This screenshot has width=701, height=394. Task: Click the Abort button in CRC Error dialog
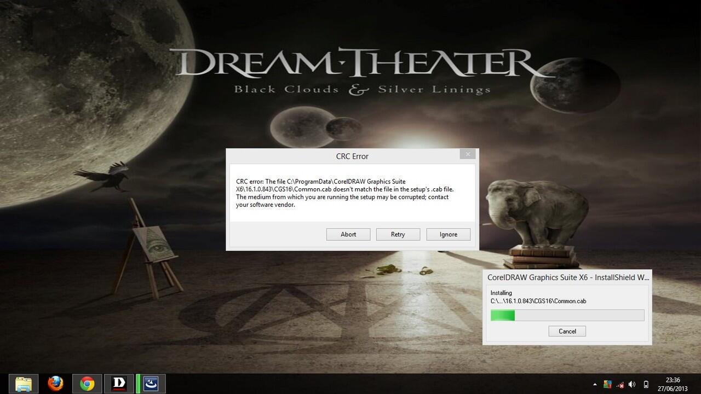point(348,234)
